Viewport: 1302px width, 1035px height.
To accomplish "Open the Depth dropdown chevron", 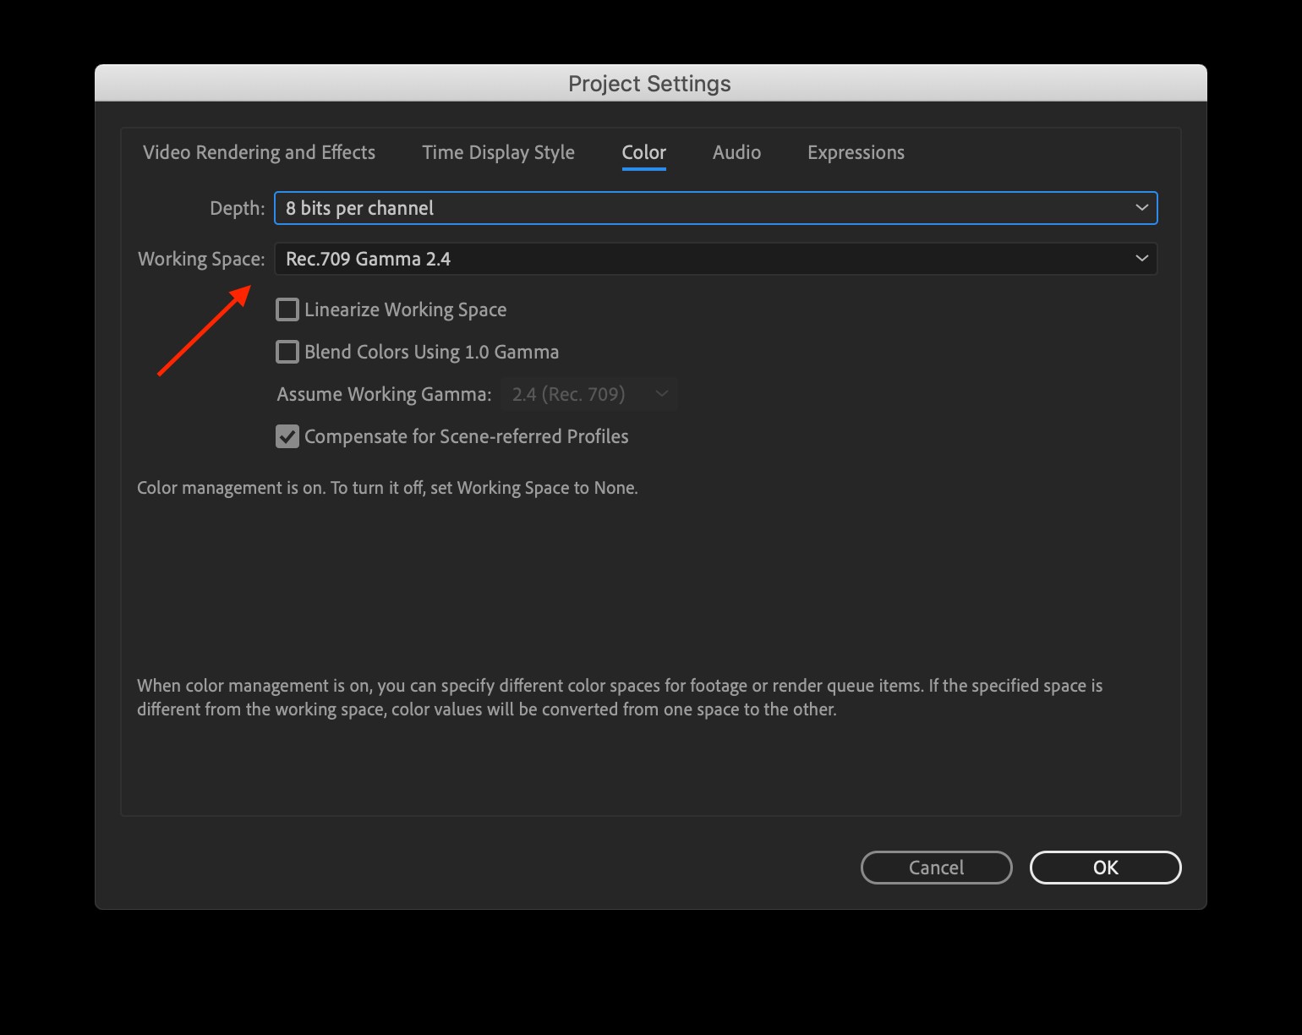I will pos(1142,207).
